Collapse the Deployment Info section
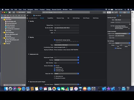The width and height of the screenshot is (134, 100). [29, 54]
